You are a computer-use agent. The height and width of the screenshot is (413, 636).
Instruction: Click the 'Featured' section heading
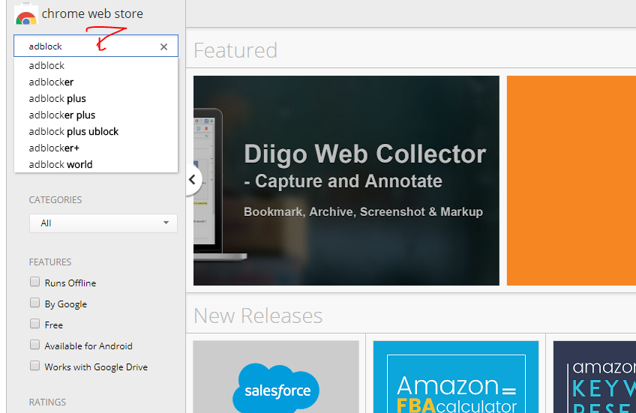(x=235, y=51)
